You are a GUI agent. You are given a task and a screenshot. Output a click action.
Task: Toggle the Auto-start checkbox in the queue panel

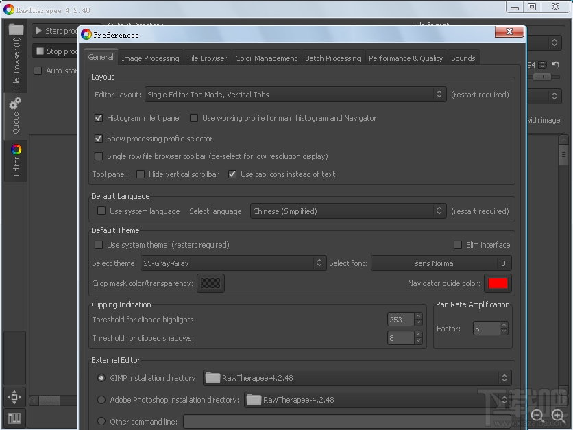click(x=38, y=71)
